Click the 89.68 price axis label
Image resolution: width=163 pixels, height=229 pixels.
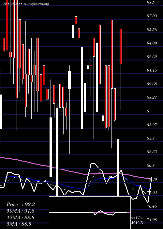click(152, 84)
